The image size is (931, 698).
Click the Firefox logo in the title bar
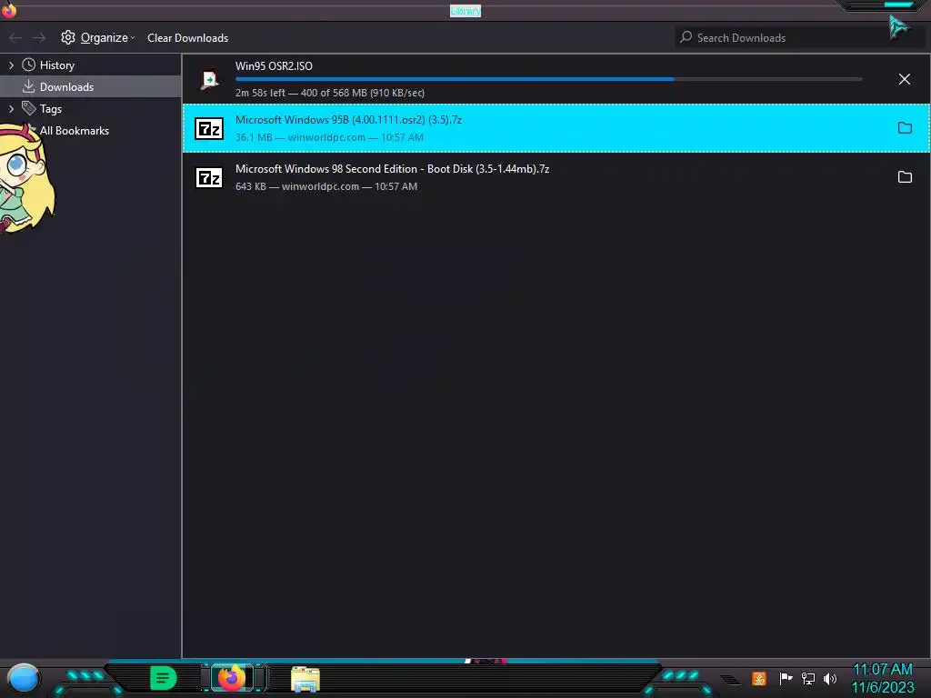coord(9,9)
